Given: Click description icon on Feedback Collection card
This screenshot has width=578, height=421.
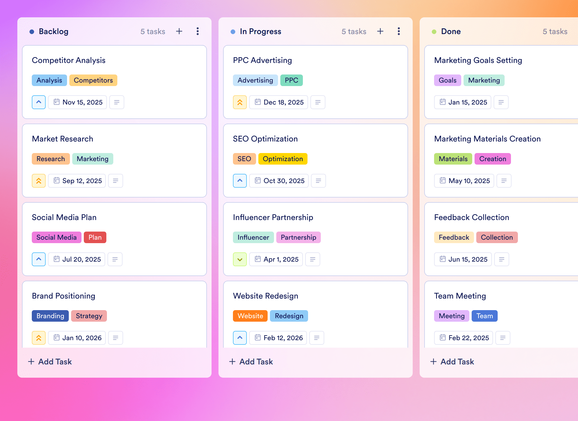Looking at the screenshot, I should 502,259.
